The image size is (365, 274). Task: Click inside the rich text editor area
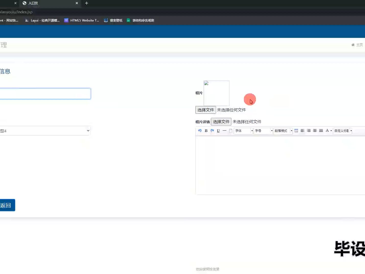point(280,165)
